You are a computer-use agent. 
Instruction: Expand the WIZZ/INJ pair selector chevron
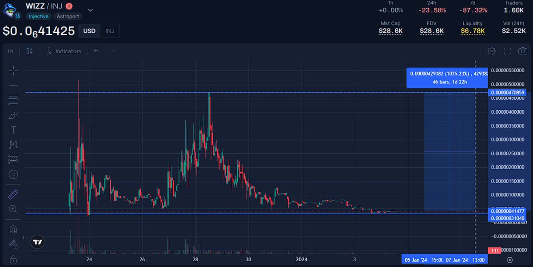[90, 10]
